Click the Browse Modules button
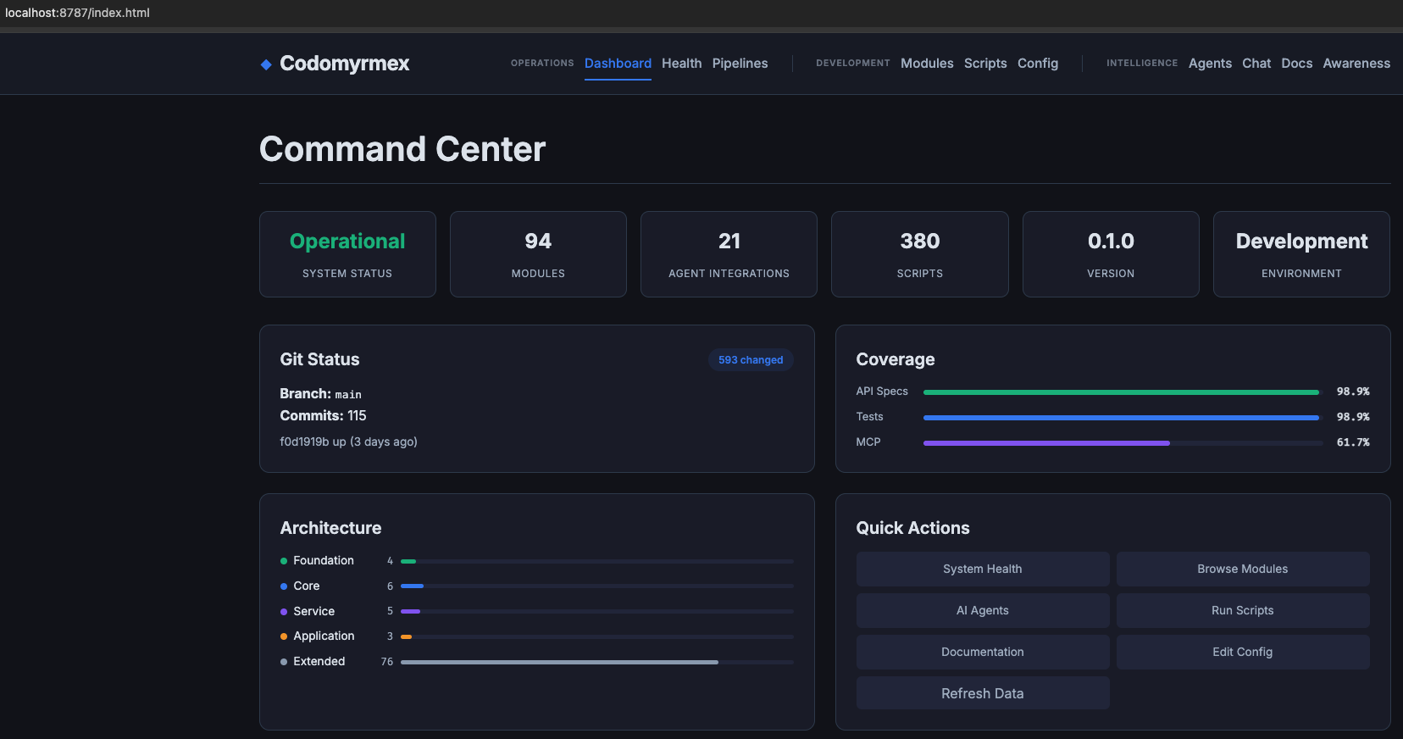Screen dimensions: 1403x739 [1242, 569]
